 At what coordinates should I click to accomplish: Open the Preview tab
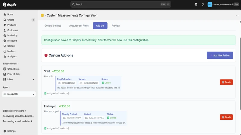click(116, 26)
